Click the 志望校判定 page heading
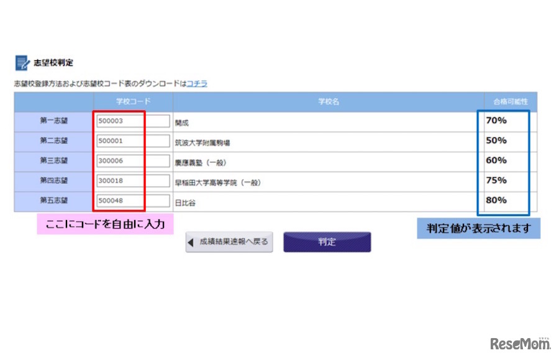The height and width of the screenshot is (358, 559). tap(53, 63)
